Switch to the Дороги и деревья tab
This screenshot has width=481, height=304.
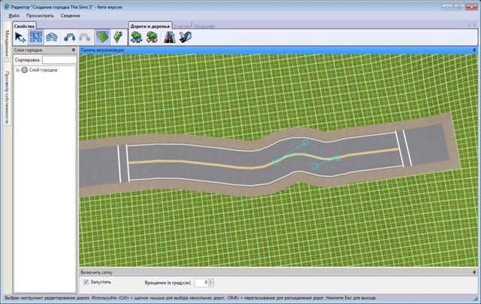pos(149,25)
